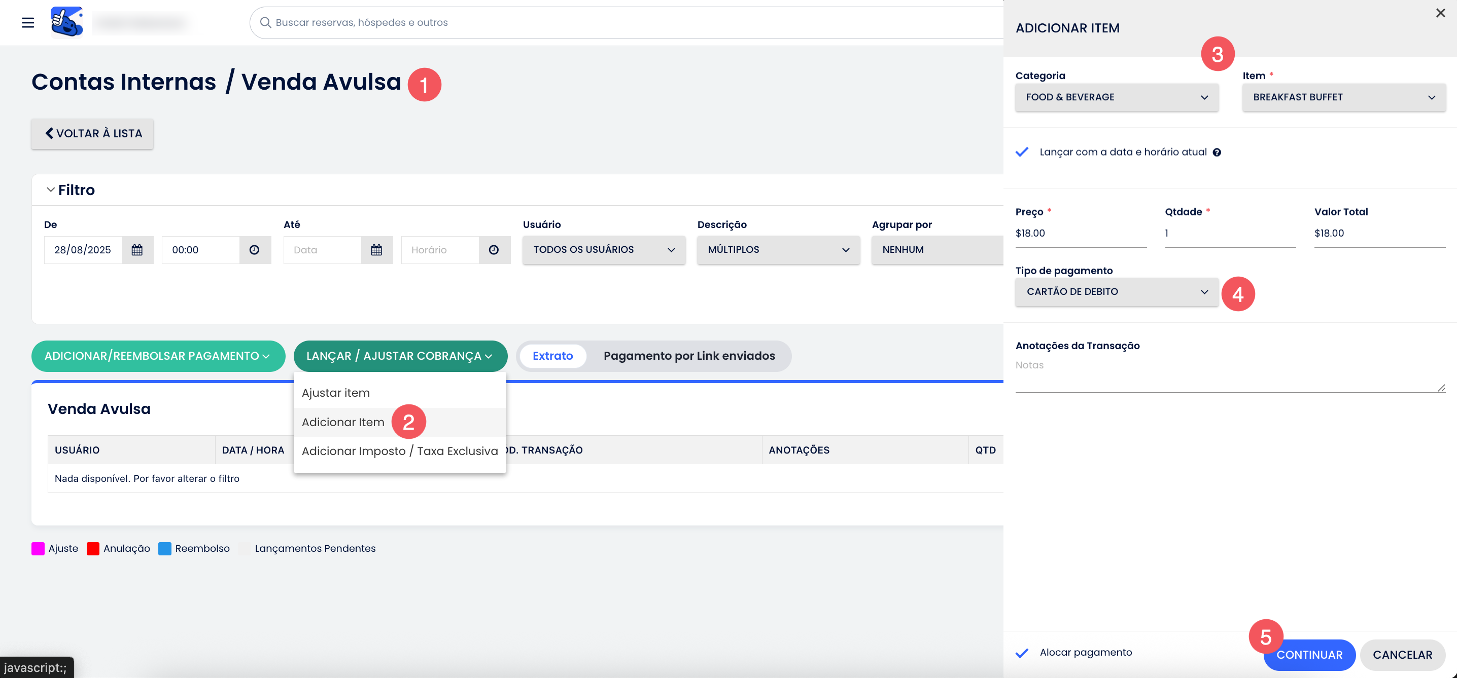The height and width of the screenshot is (678, 1457).
Task: Open the Categoria dropdown
Action: pos(1117,97)
